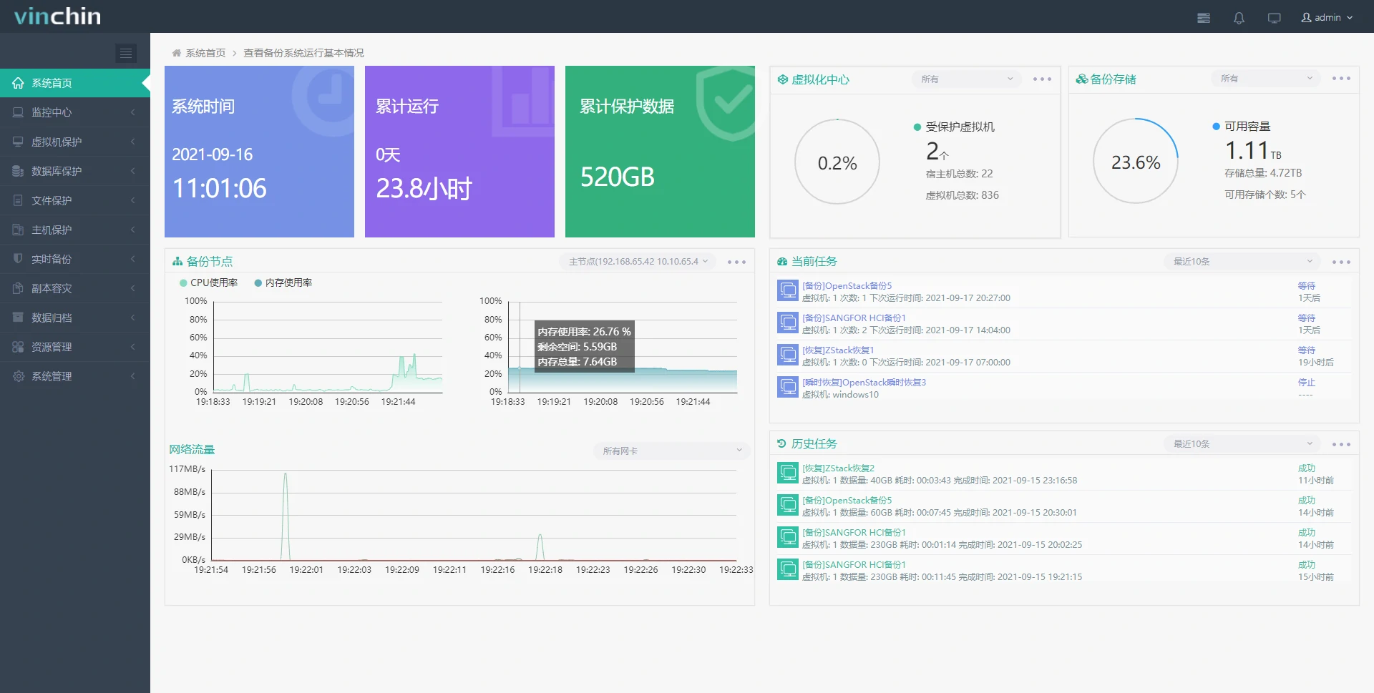Click the sidebar collapse hamburger icon
1374x693 pixels.
pos(126,53)
